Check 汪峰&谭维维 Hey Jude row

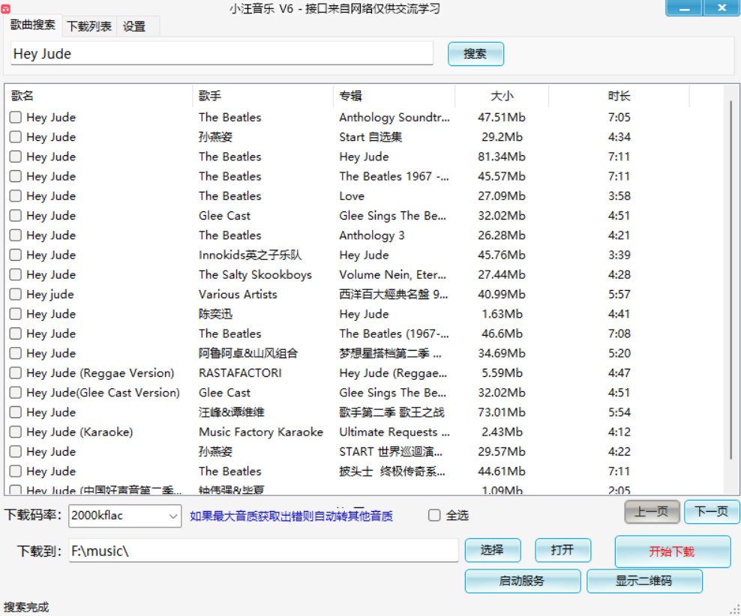16,412
